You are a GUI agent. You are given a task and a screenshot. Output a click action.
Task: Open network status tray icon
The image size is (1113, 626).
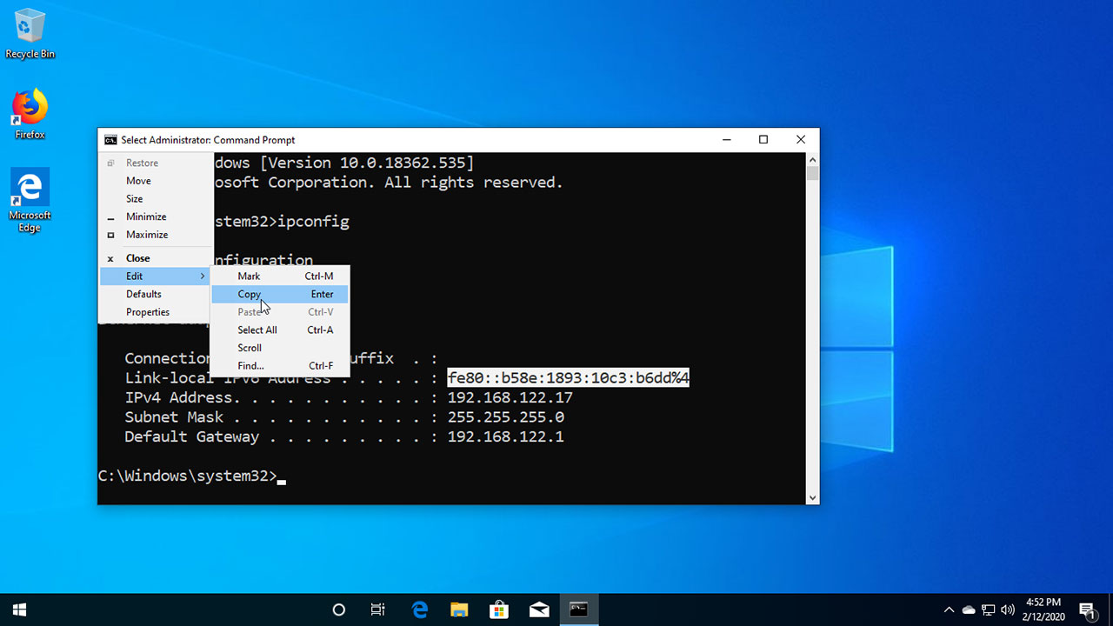tap(989, 609)
